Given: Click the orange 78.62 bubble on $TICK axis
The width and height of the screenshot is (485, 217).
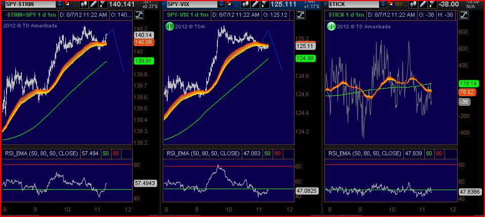Looking at the screenshot, I should [x=468, y=92].
